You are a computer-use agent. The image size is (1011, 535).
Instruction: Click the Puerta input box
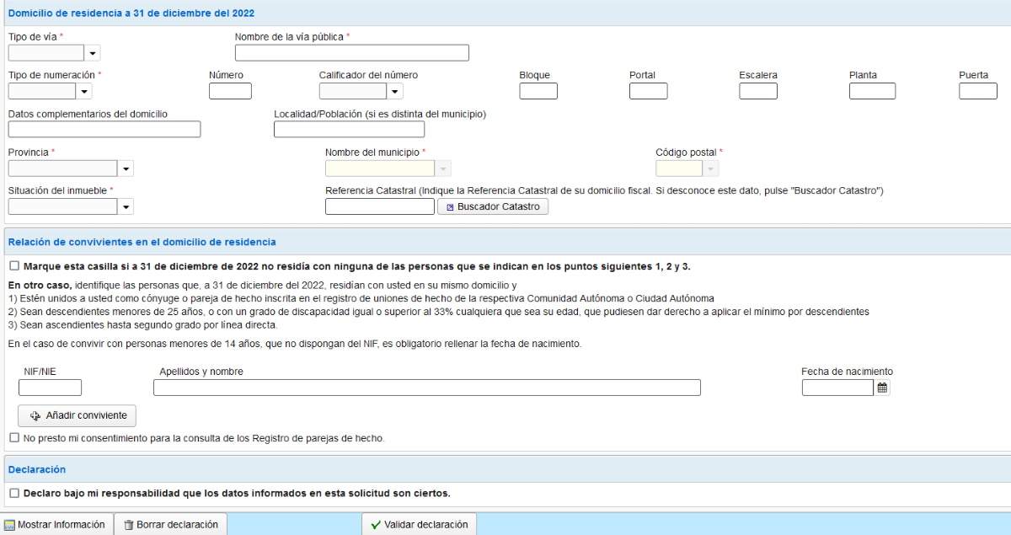978,91
